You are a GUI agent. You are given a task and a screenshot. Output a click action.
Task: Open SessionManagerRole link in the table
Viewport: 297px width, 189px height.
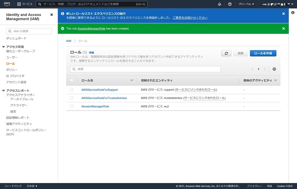pos(95,106)
